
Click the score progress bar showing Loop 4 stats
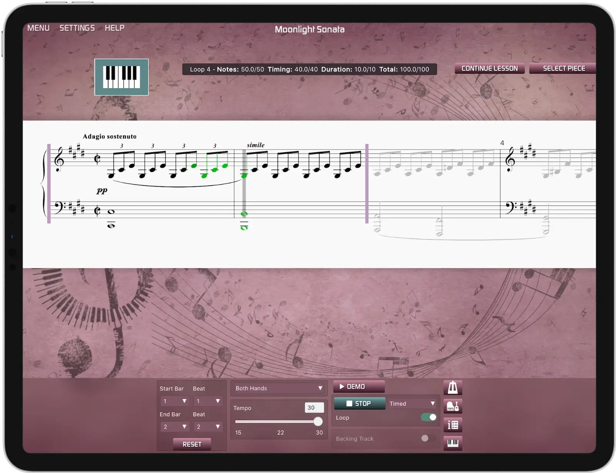310,69
